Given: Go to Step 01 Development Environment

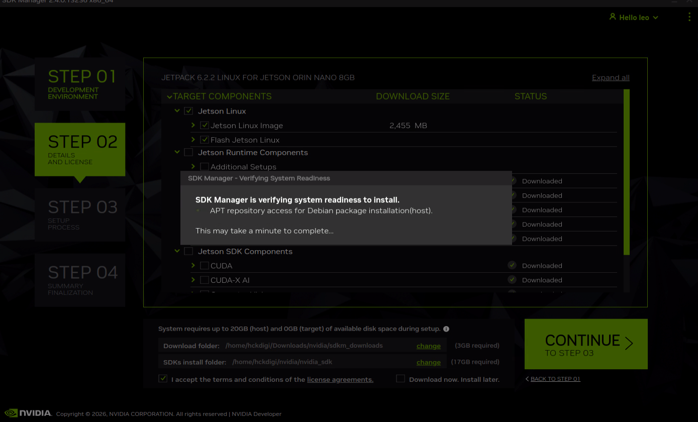Looking at the screenshot, I should (80, 84).
